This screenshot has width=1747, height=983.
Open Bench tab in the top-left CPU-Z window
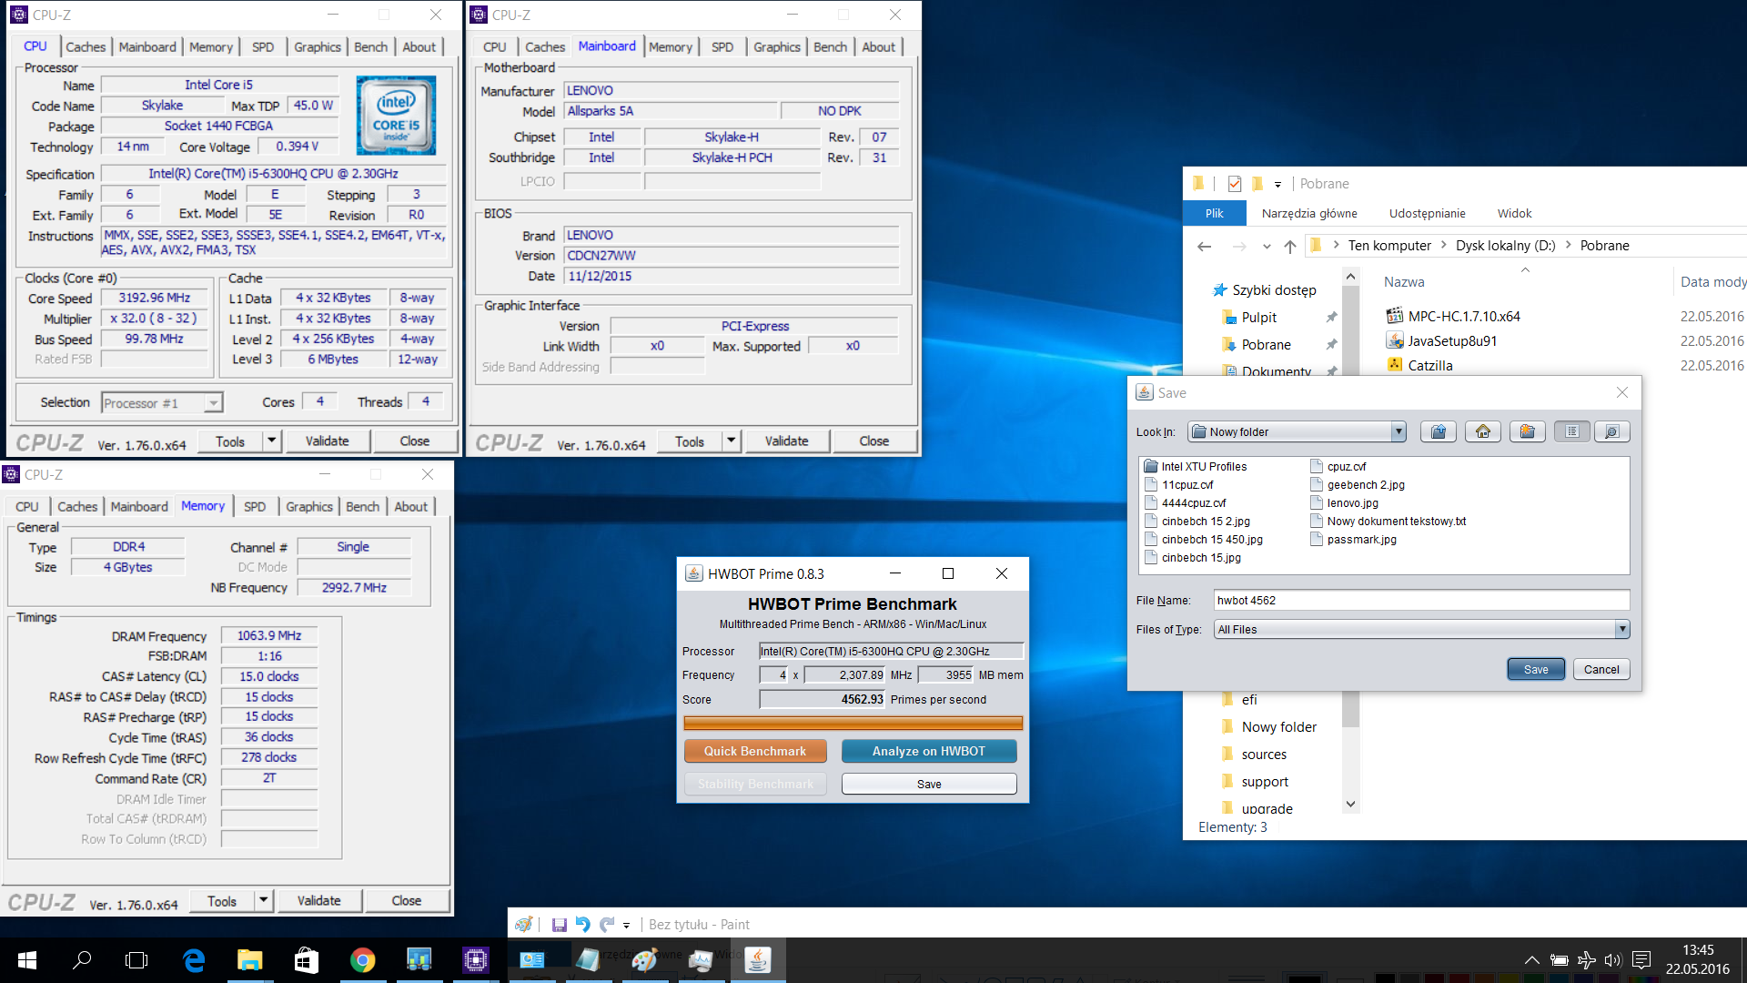pos(370,47)
